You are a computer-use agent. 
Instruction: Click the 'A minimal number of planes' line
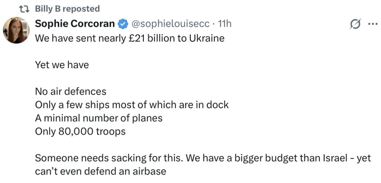click(99, 118)
